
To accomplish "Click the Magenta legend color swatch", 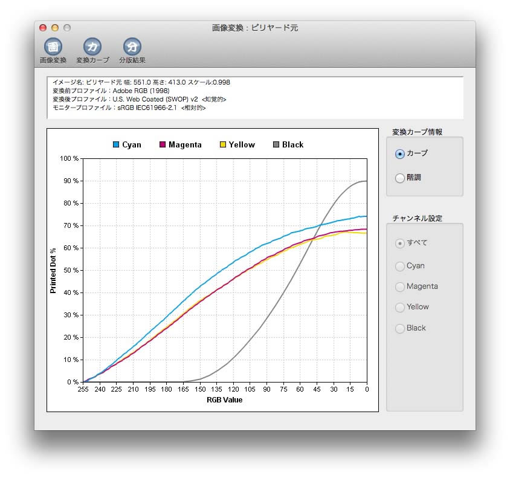I will (x=163, y=145).
